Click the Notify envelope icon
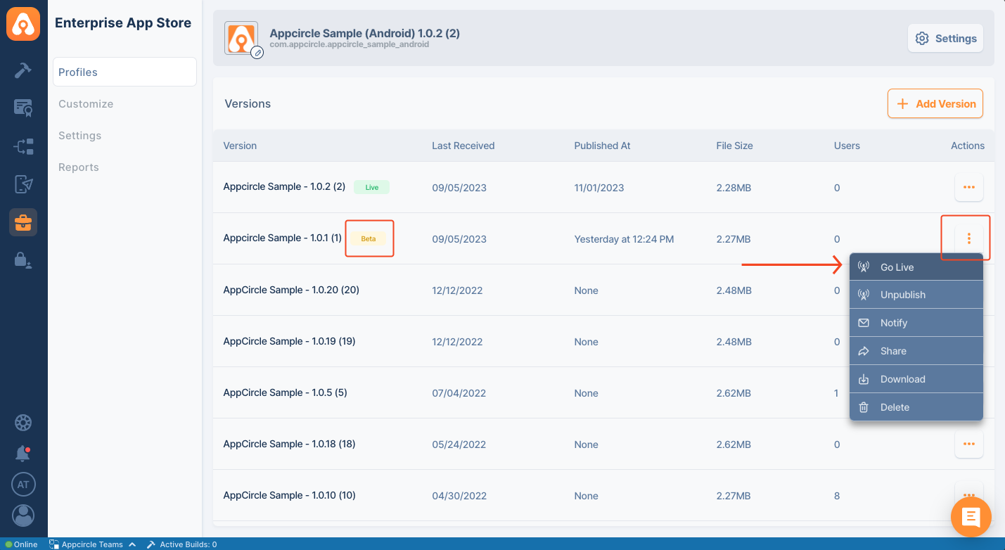1005x550 pixels. pyautogui.click(x=864, y=323)
